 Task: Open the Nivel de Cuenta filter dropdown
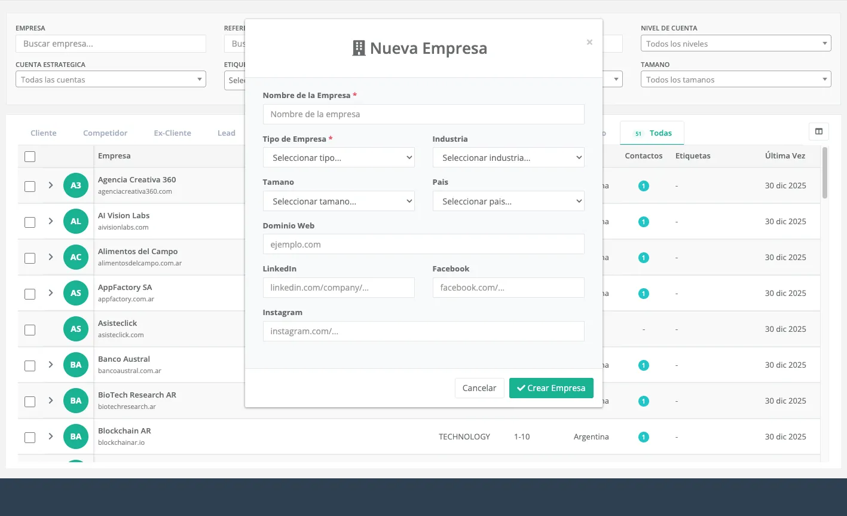click(736, 44)
